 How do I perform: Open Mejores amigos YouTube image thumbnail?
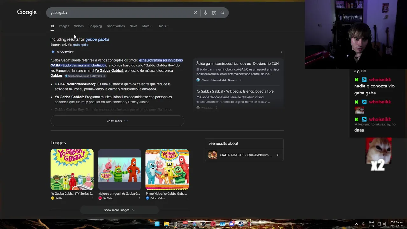tap(120, 170)
